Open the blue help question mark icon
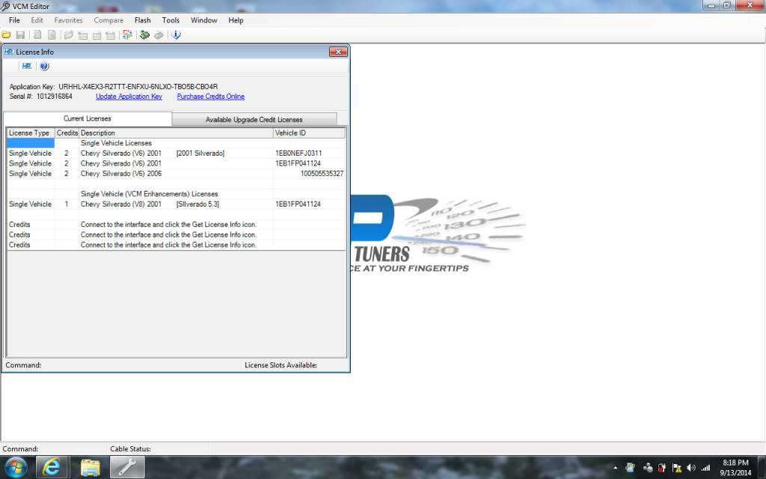Image resolution: width=766 pixels, height=479 pixels. click(x=44, y=66)
